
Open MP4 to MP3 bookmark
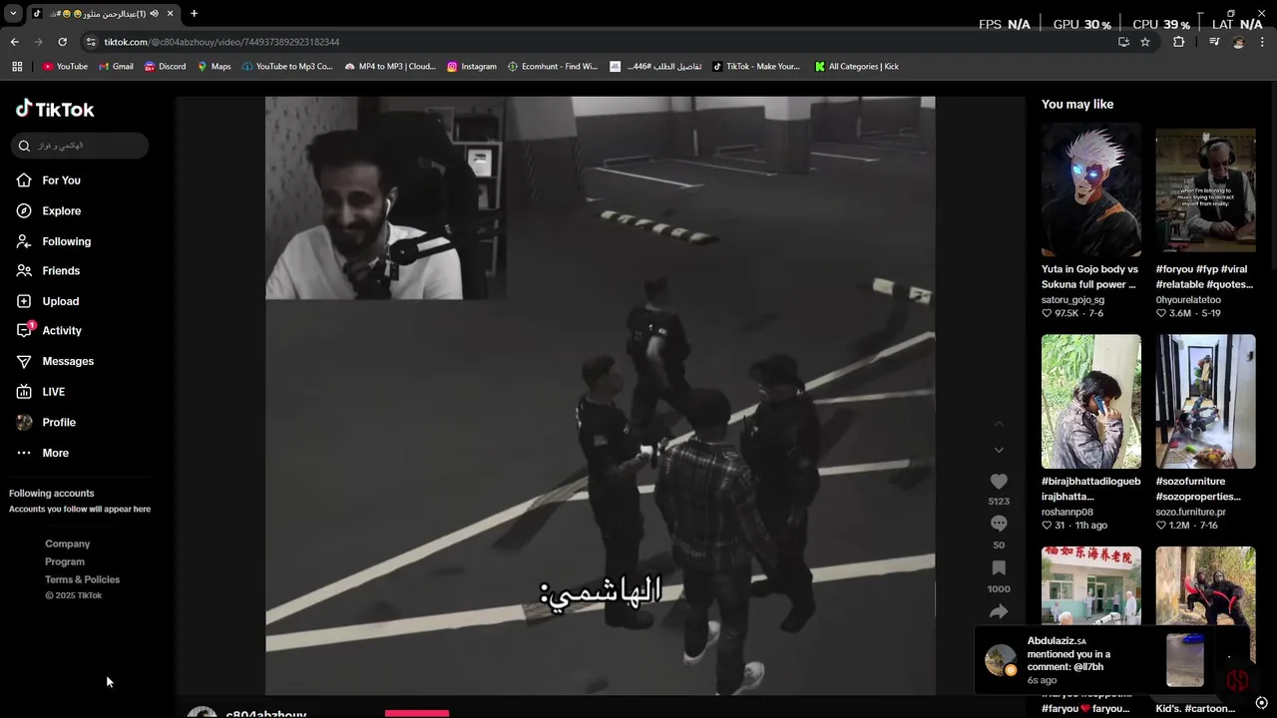pos(390,67)
